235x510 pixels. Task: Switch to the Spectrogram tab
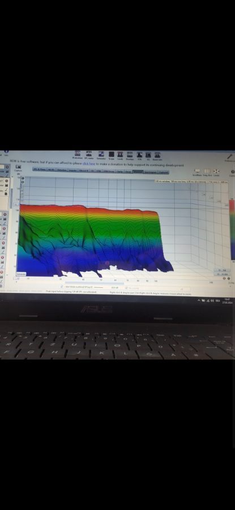click(150, 171)
